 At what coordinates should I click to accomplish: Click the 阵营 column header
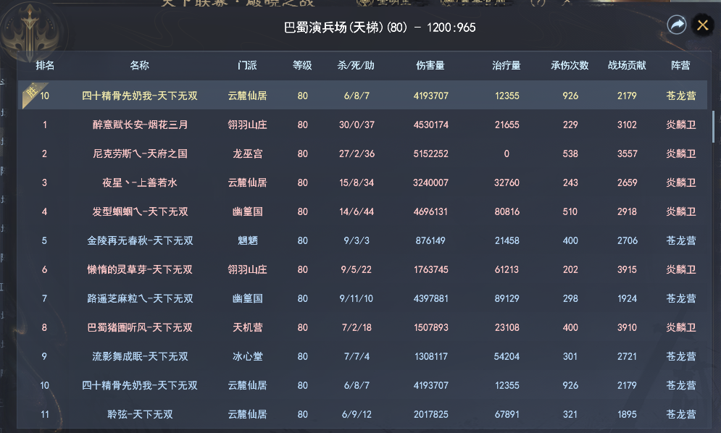click(x=680, y=65)
